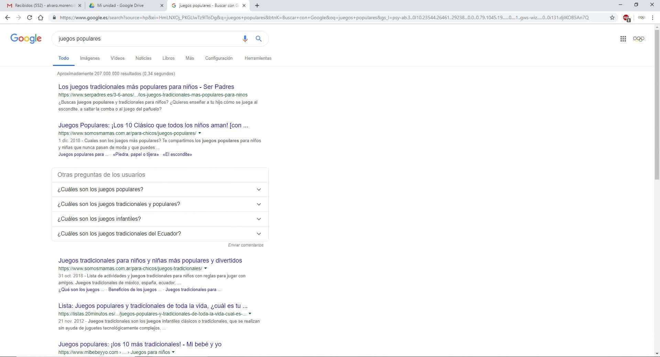The width and height of the screenshot is (660, 357).
Task: Click the profile icon in Chrome toolbar
Action: coord(641,18)
